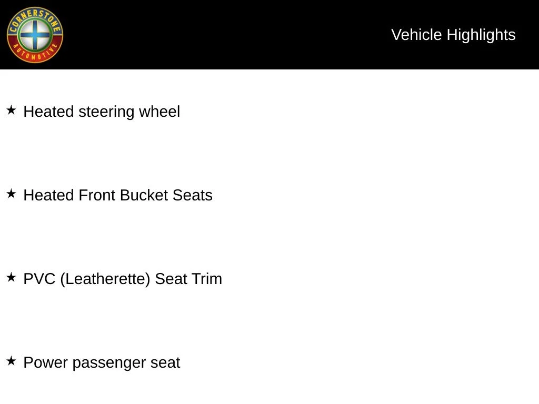The width and height of the screenshot is (539, 404).
Task: Select the Heated Front Bucket Seats text
Action: (118, 195)
